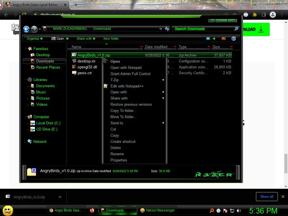
Task: Click the Local Disk (C:) drive icon
Action: pyautogui.click(x=33, y=123)
